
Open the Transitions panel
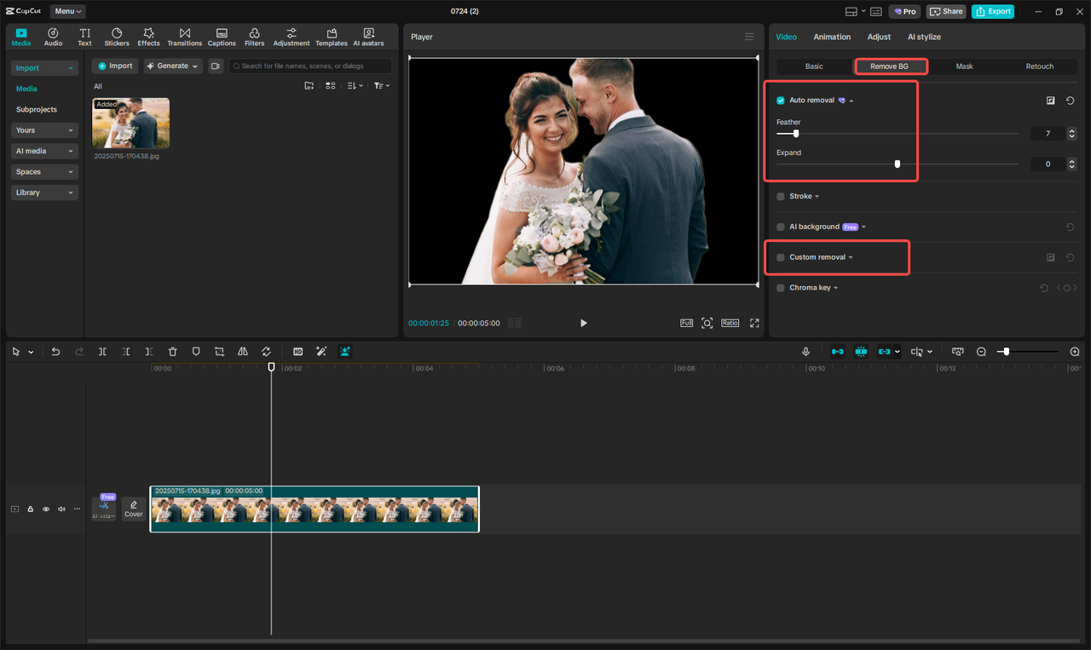pos(184,36)
